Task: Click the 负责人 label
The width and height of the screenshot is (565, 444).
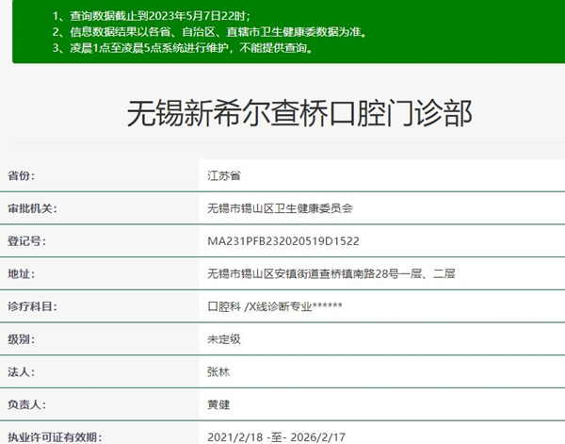Action: coord(26,404)
